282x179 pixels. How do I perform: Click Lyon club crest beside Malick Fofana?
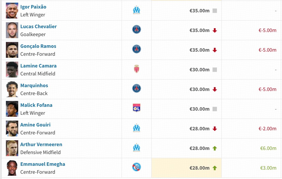click(136, 108)
